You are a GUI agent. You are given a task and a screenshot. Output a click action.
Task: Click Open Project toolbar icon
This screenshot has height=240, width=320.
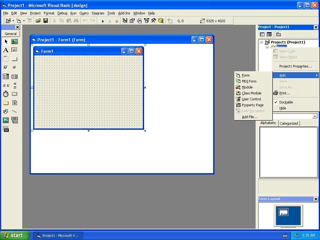38,21
